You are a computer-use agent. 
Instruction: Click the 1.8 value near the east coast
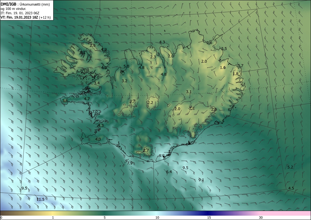pyautogui.click(x=235, y=74)
